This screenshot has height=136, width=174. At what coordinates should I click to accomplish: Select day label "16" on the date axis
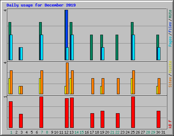(87, 132)
